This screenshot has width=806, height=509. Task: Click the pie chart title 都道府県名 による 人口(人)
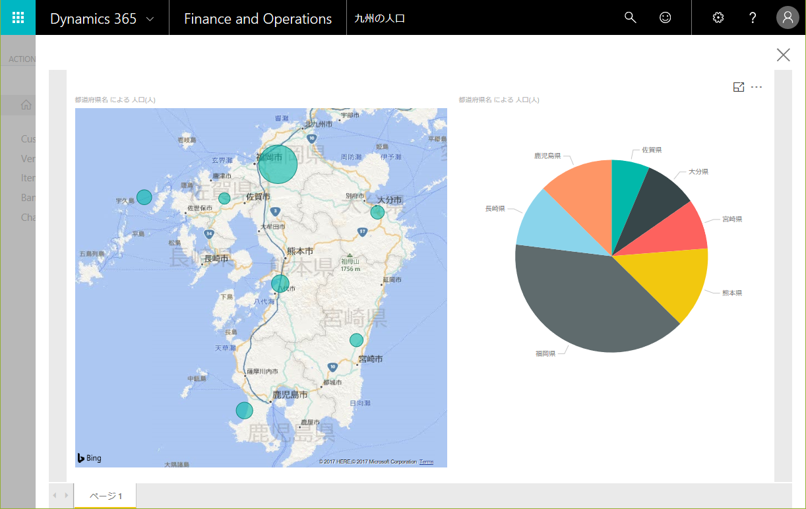pyautogui.click(x=499, y=100)
